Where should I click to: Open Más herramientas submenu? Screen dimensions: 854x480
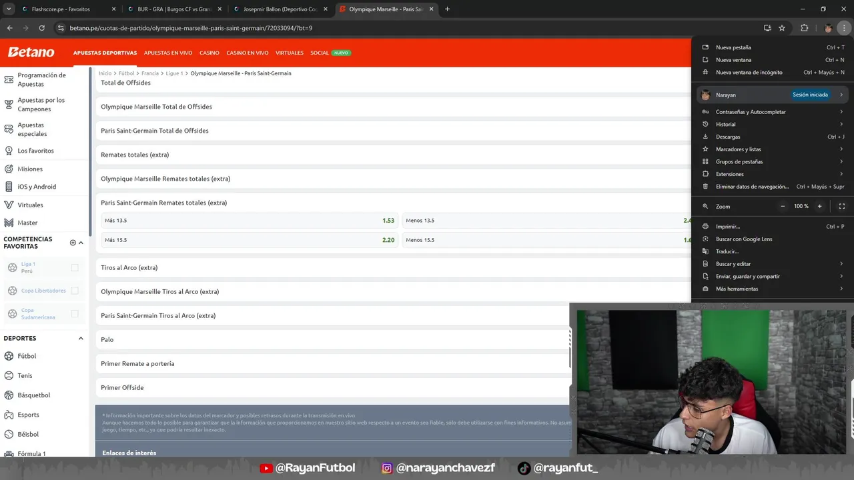(x=773, y=289)
